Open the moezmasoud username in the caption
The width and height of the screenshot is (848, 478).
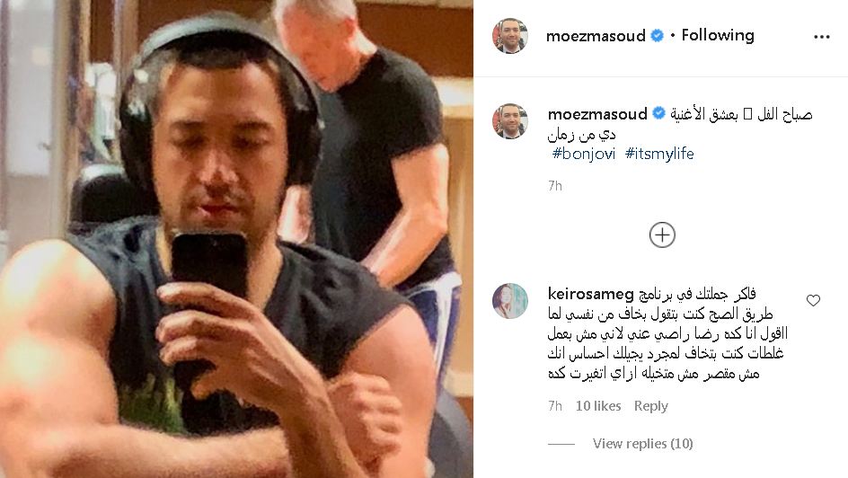597,113
